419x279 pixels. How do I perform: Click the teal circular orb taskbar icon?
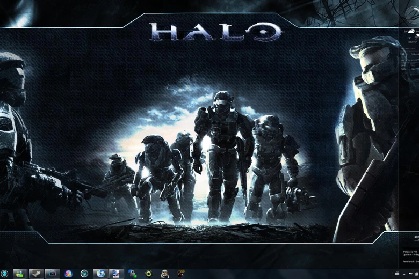84,274
